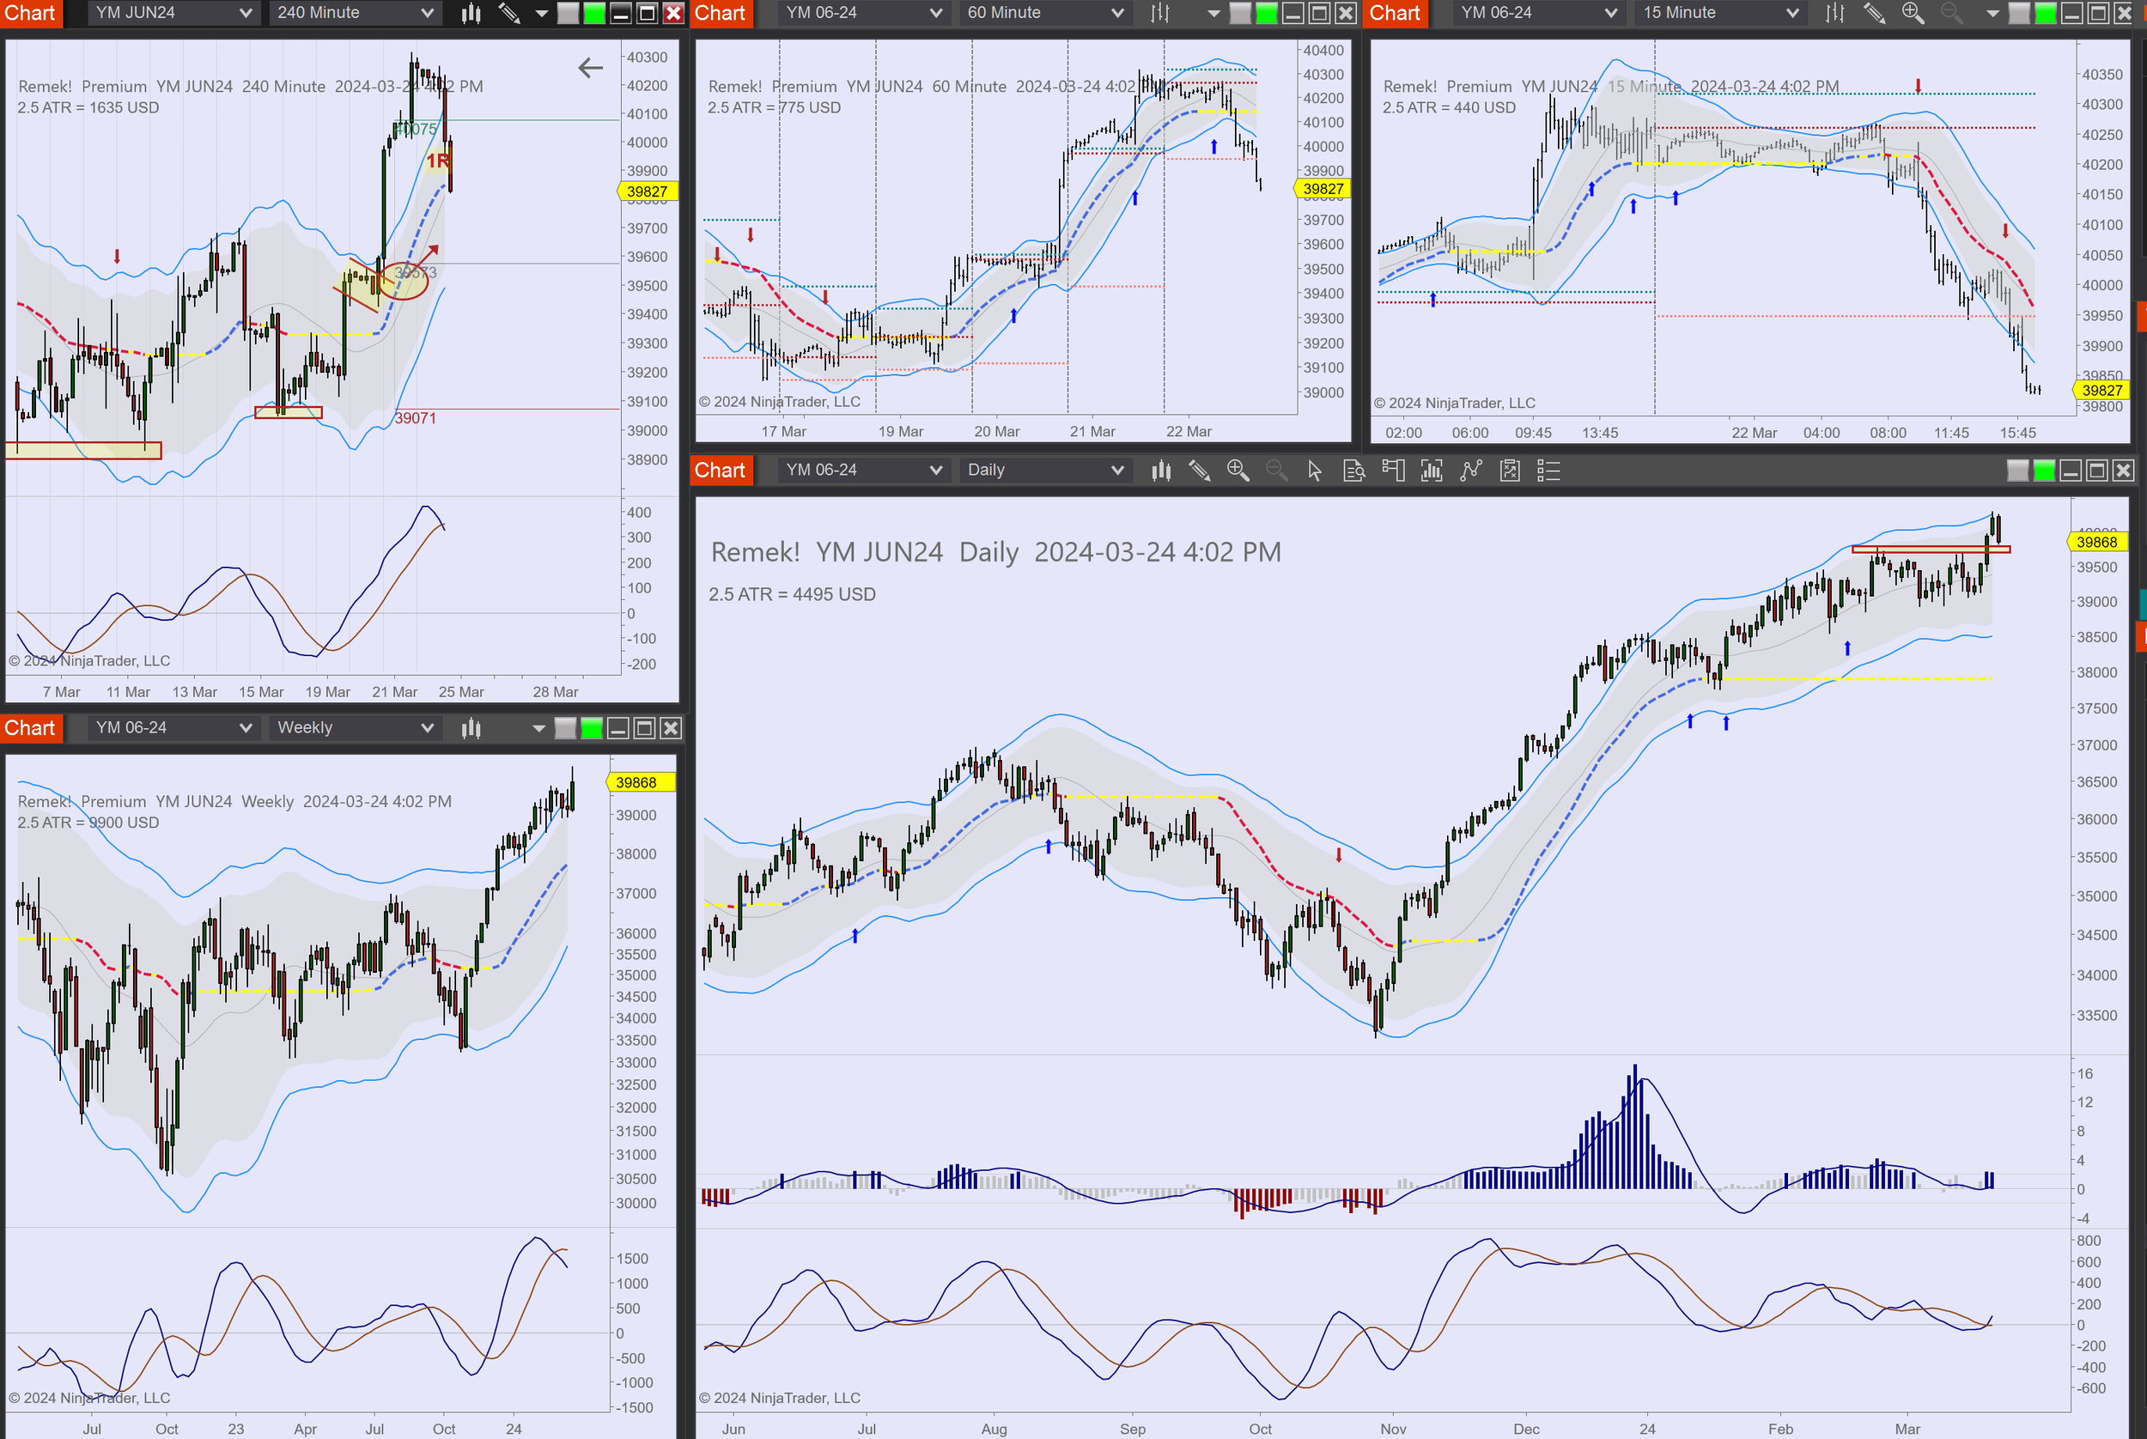Open Chart Trader icon in Daily toolbar

point(1392,471)
